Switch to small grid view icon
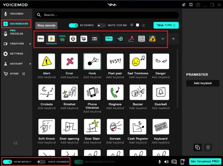 point(132,25)
